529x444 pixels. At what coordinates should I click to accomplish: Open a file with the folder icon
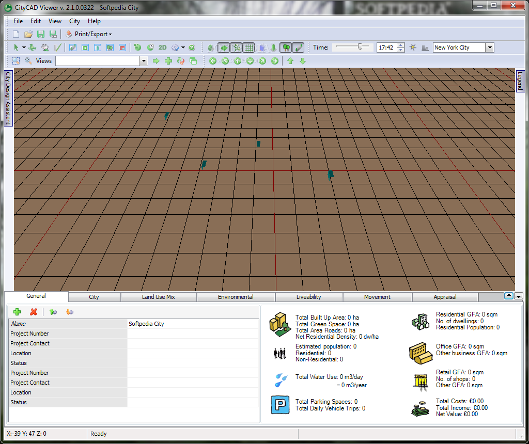point(28,34)
